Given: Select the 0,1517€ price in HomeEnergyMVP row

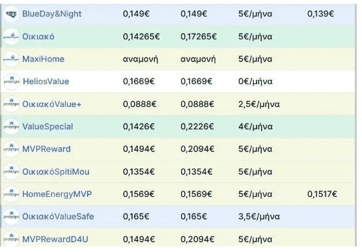Looking at the screenshot, I should tap(322, 194).
